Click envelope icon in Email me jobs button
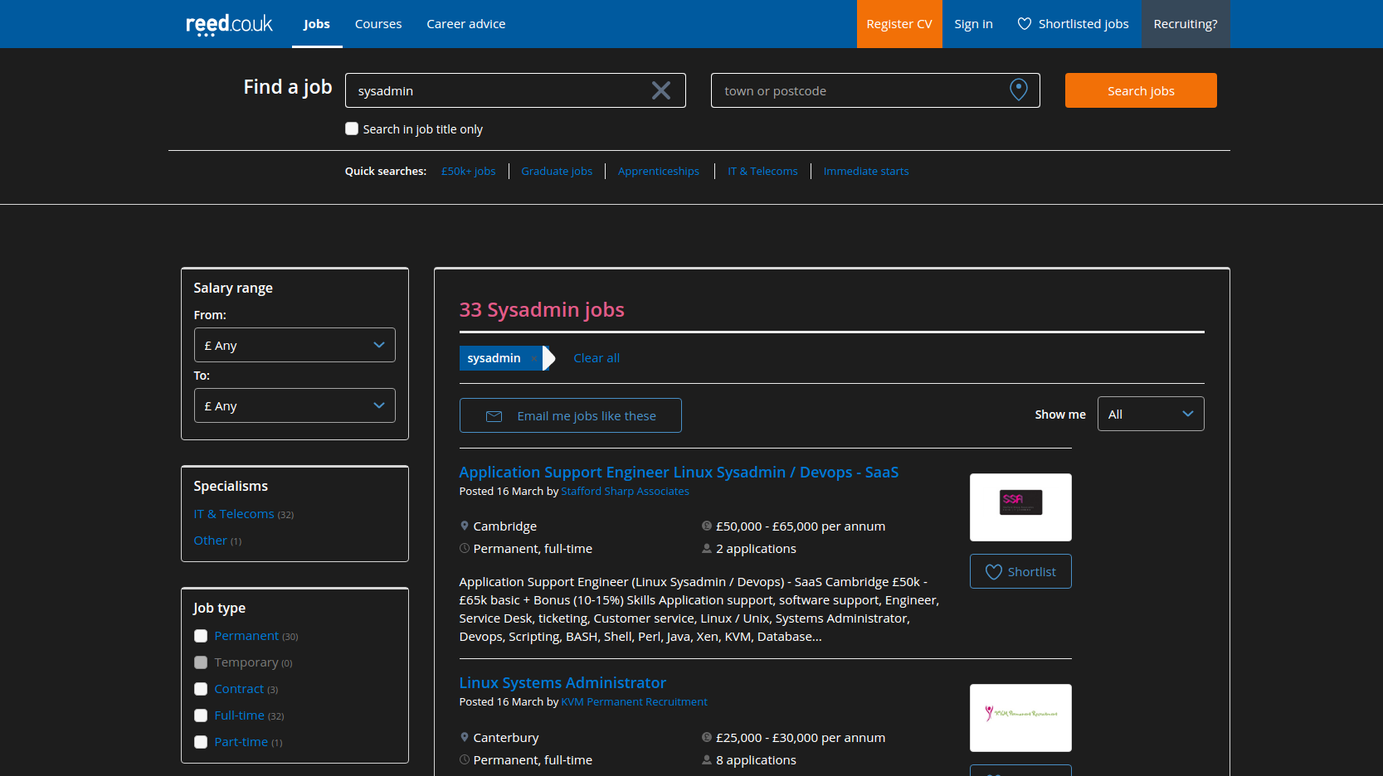 (x=494, y=416)
